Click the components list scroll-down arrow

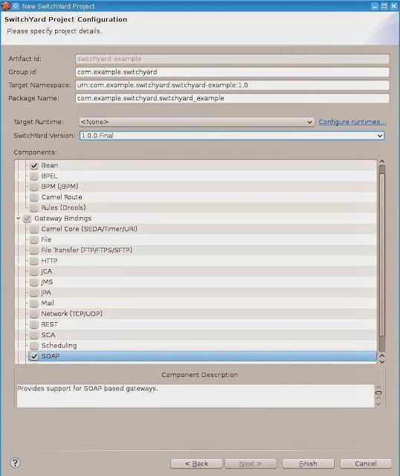pyautogui.click(x=382, y=361)
